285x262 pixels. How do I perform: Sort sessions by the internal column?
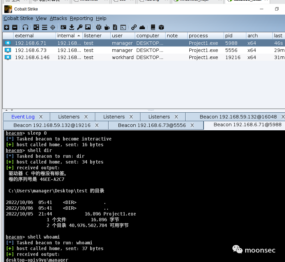click(x=69, y=36)
